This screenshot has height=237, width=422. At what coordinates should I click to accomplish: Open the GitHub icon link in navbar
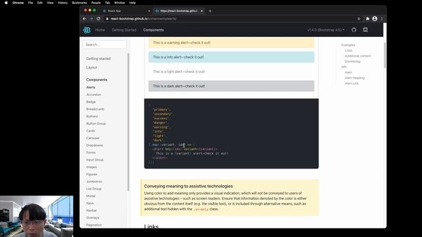point(354,30)
